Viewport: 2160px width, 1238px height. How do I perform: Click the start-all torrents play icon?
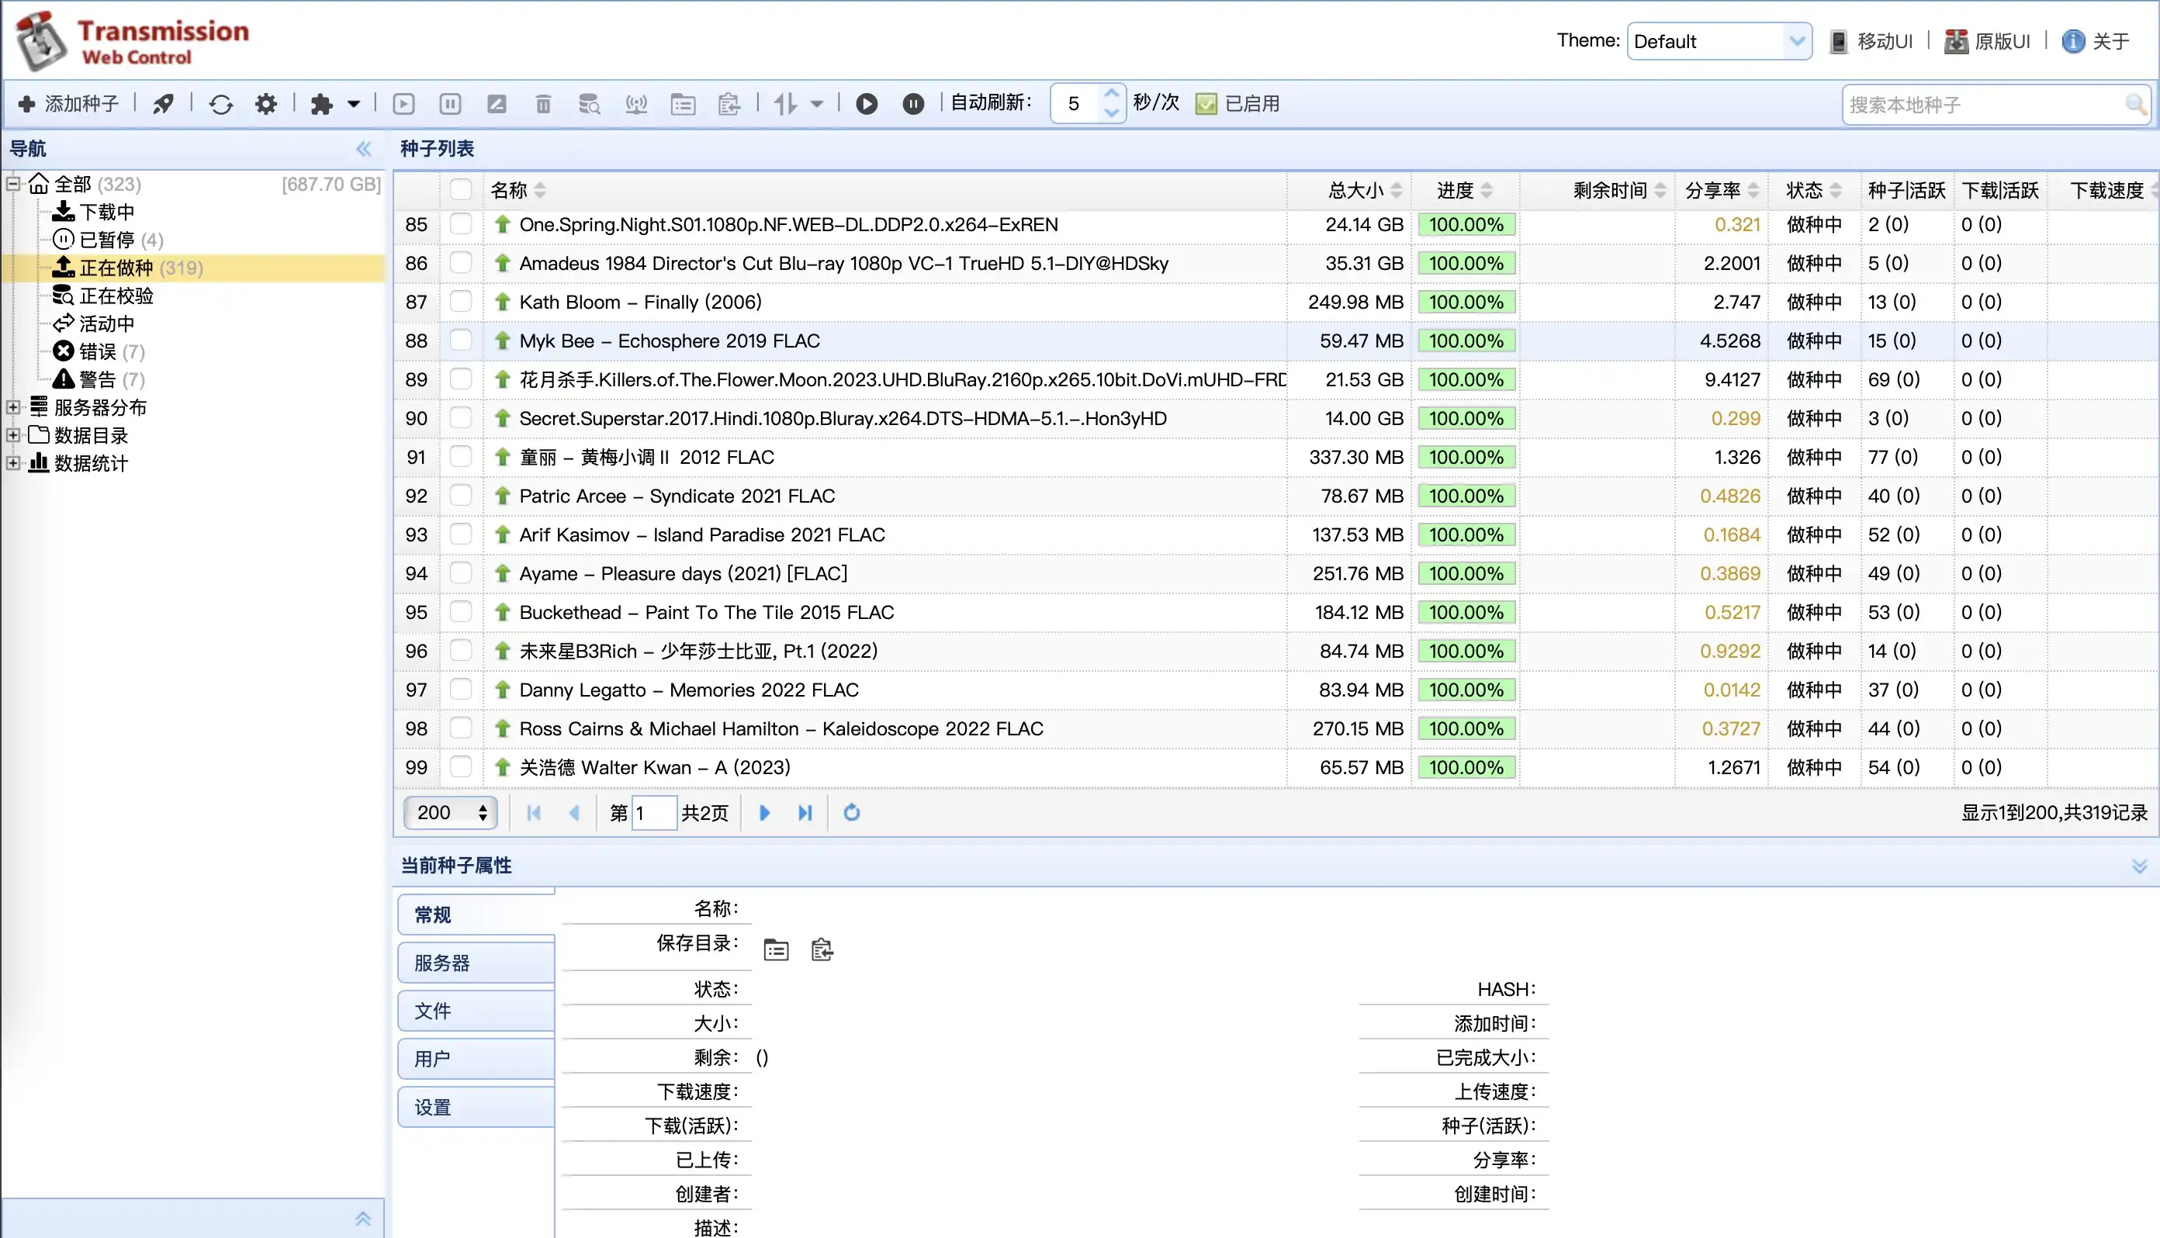point(867,104)
